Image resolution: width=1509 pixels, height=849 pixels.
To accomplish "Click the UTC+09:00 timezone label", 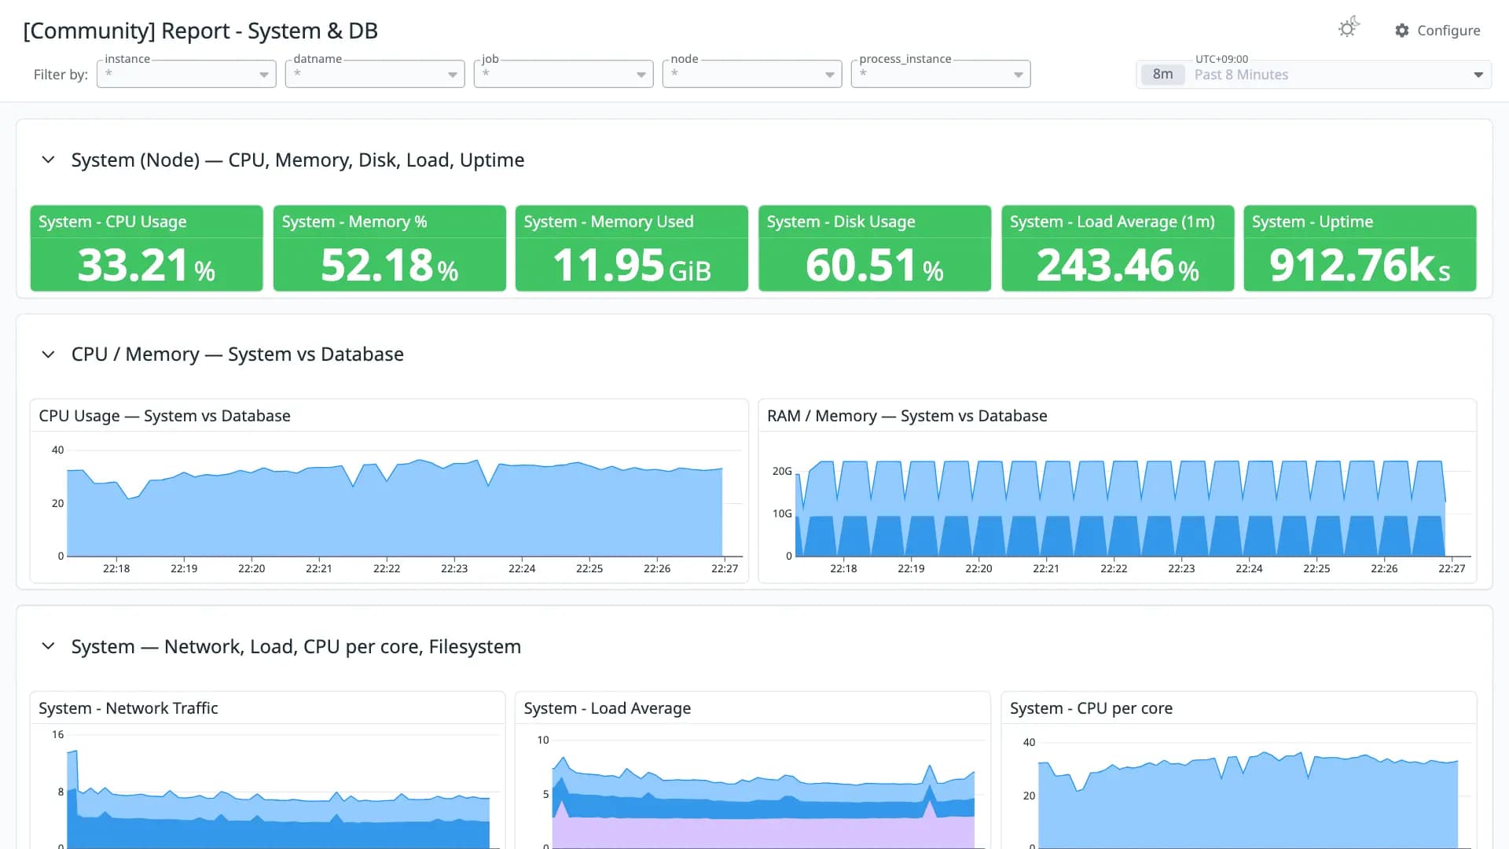I will click(1221, 59).
